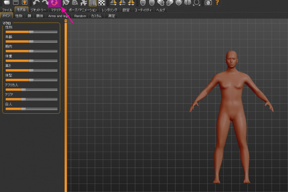
Task: Select the 顔 sub-tab
Action: 29,16
